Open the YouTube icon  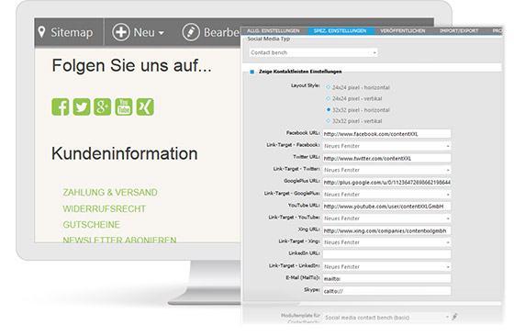[x=124, y=106]
